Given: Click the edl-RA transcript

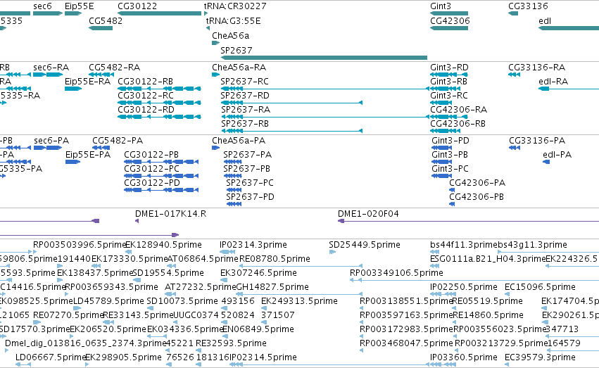Looking at the screenshot, I should coord(569,89).
